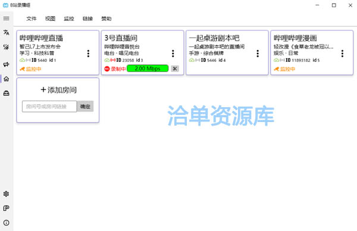The height and width of the screenshot is (231, 357).
Task: Click cloud icon on 哔哩哔哩漫画 card
Action: [277, 60]
